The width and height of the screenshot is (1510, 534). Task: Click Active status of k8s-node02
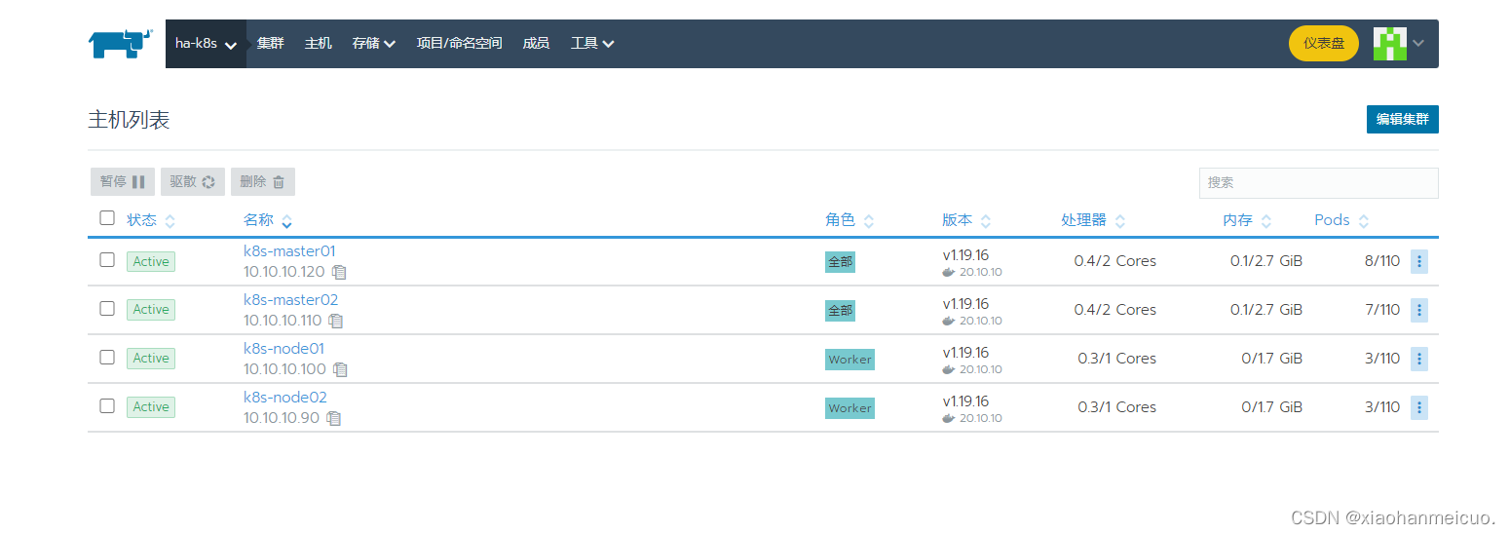(x=151, y=407)
